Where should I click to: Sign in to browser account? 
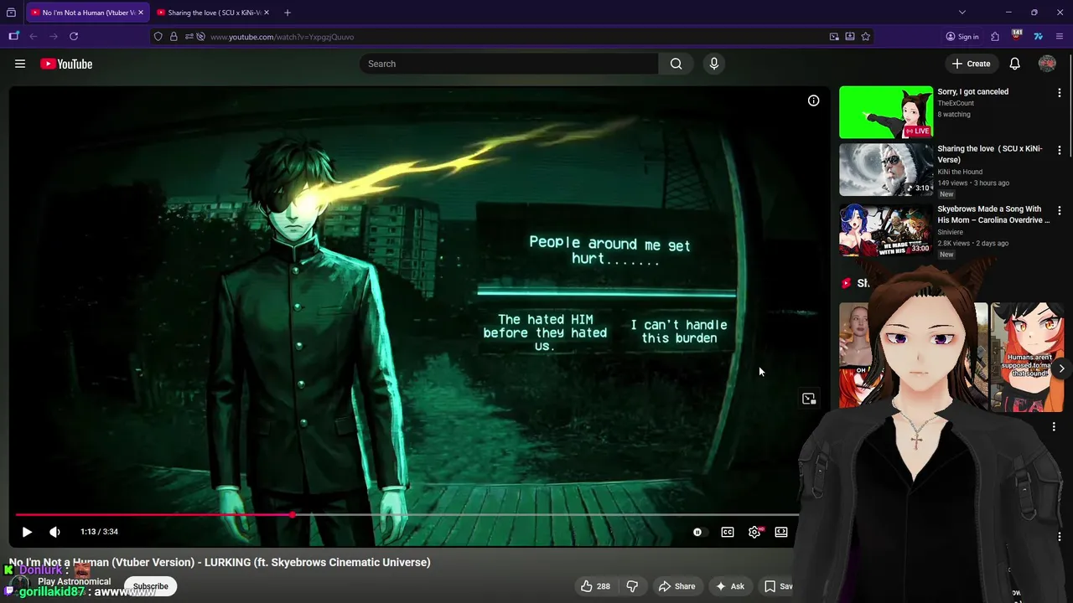coord(962,36)
